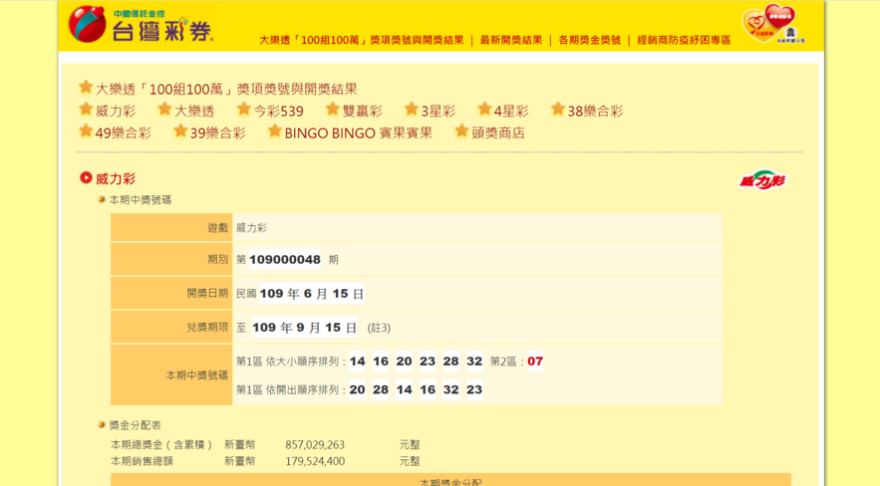Viewport: 880px width, 486px height.
Task: Open BINGO BINGO 賓果賓果 link
Action: point(358,132)
